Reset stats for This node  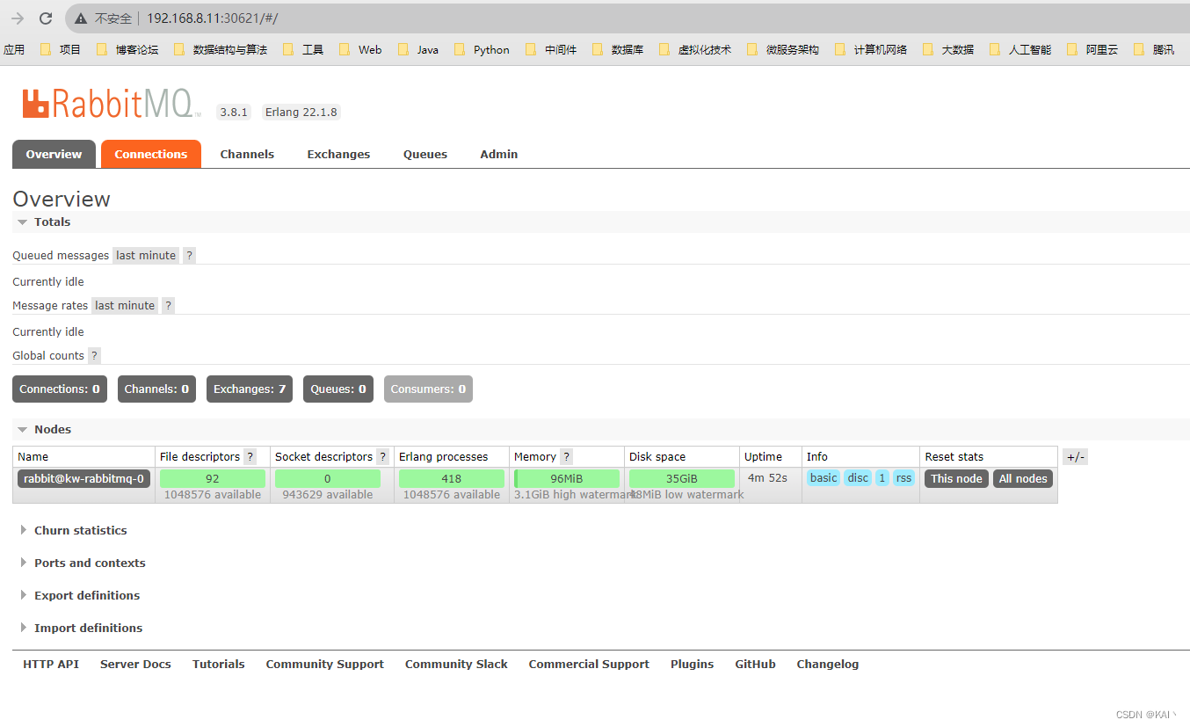point(956,478)
